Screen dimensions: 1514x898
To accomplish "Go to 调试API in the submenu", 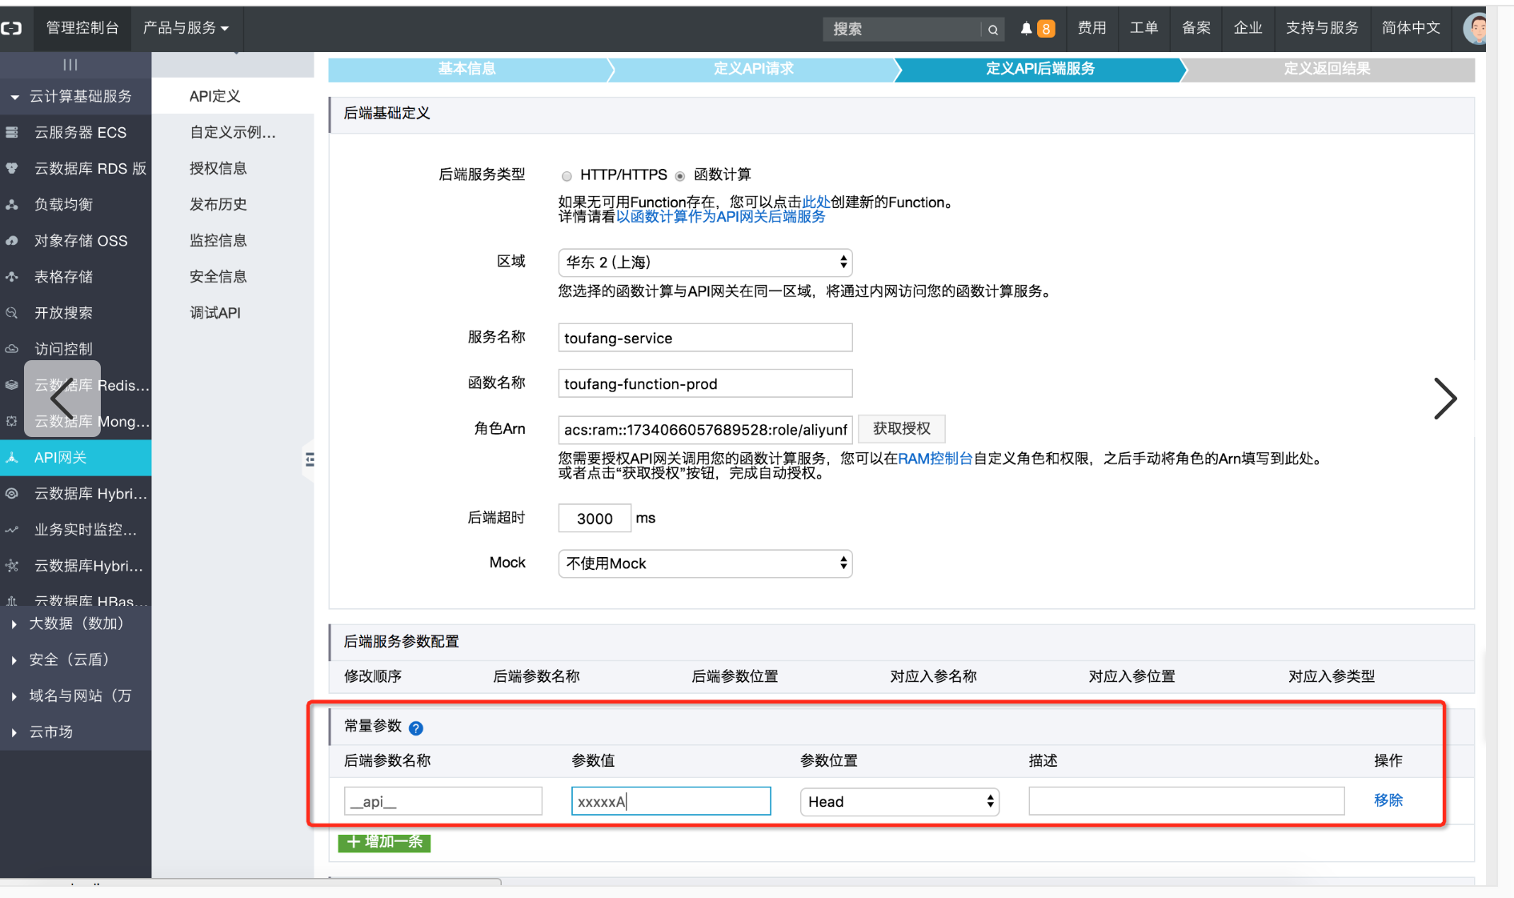I will pyautogui.click(x=214, y=313).
